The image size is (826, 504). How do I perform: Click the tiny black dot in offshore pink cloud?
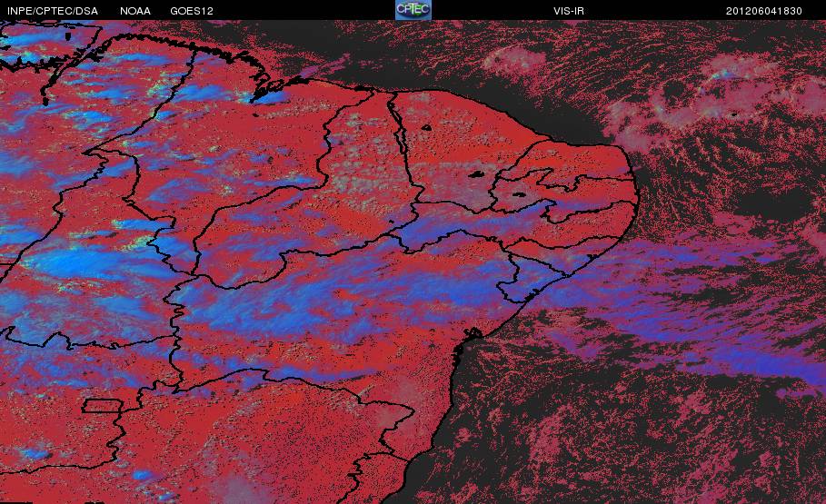pyautogui.click(x=733, y=114)
